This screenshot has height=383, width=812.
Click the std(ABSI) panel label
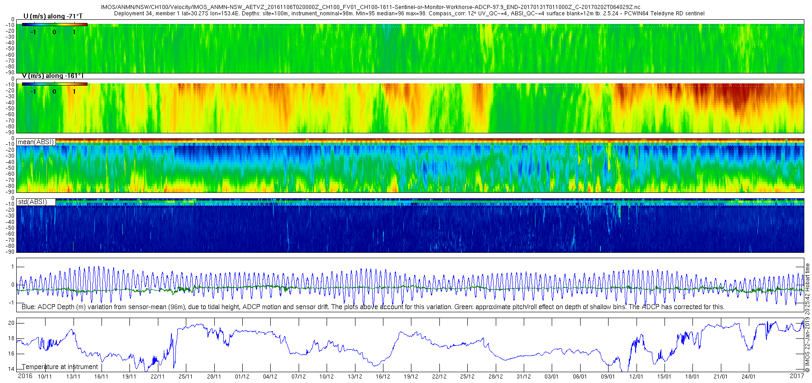coord(36,202)
